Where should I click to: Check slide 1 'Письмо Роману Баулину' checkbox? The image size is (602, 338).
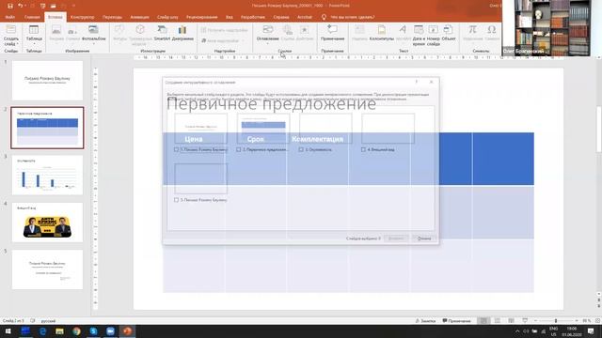tap(176, 150)
